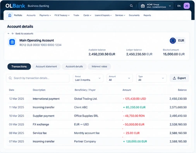Click the + 120,000.00 EUR amount
Image resolution: width=196 pixels, height=153 pixels.
click(135, 141)
